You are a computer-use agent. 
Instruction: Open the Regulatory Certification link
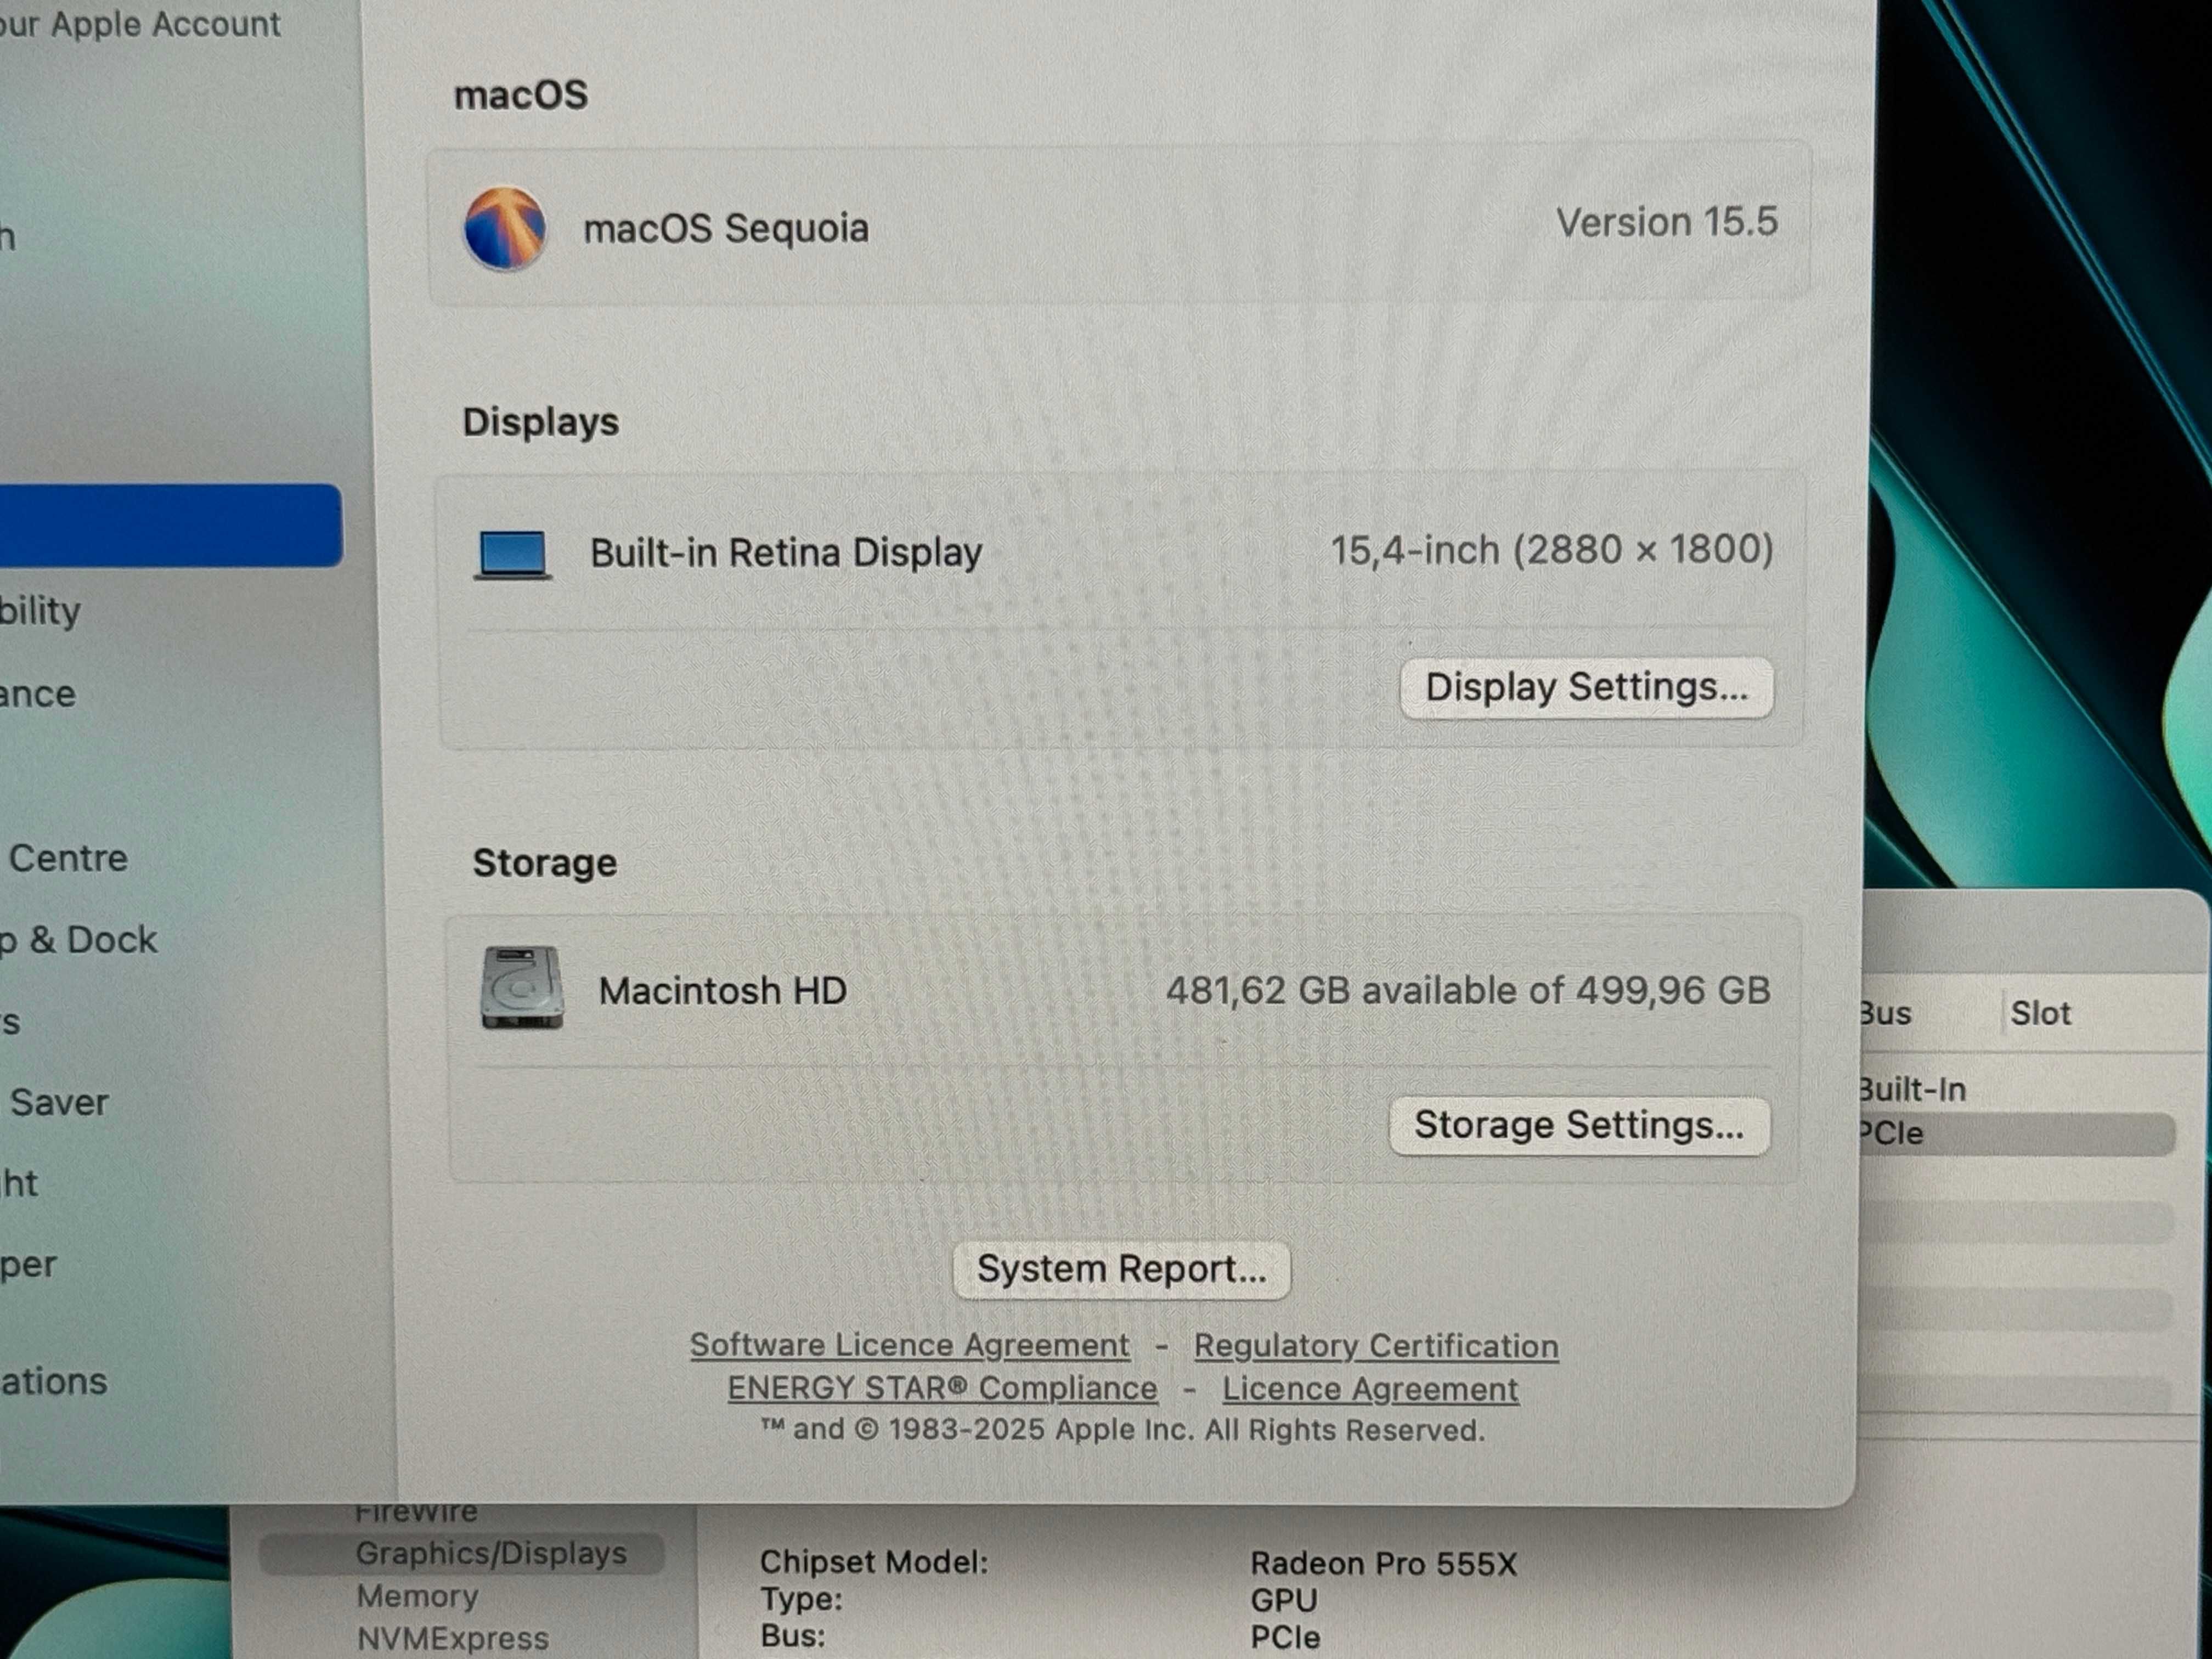1376,1346
